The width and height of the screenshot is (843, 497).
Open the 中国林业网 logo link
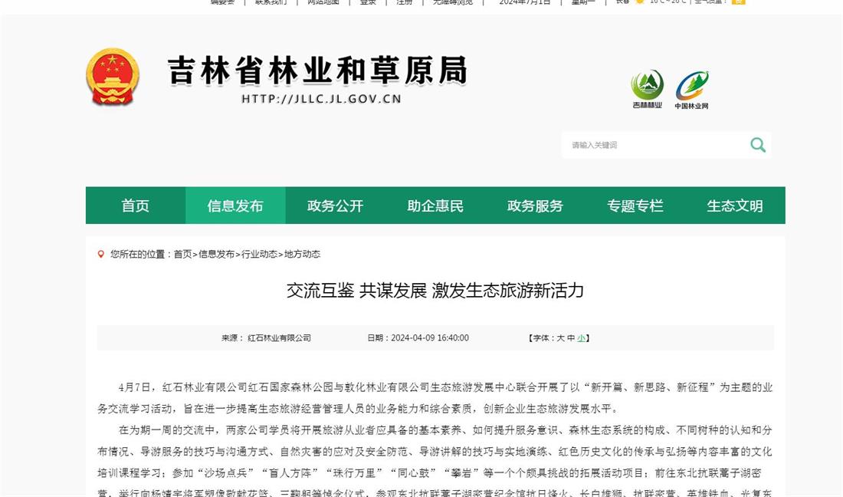(691, 90)
